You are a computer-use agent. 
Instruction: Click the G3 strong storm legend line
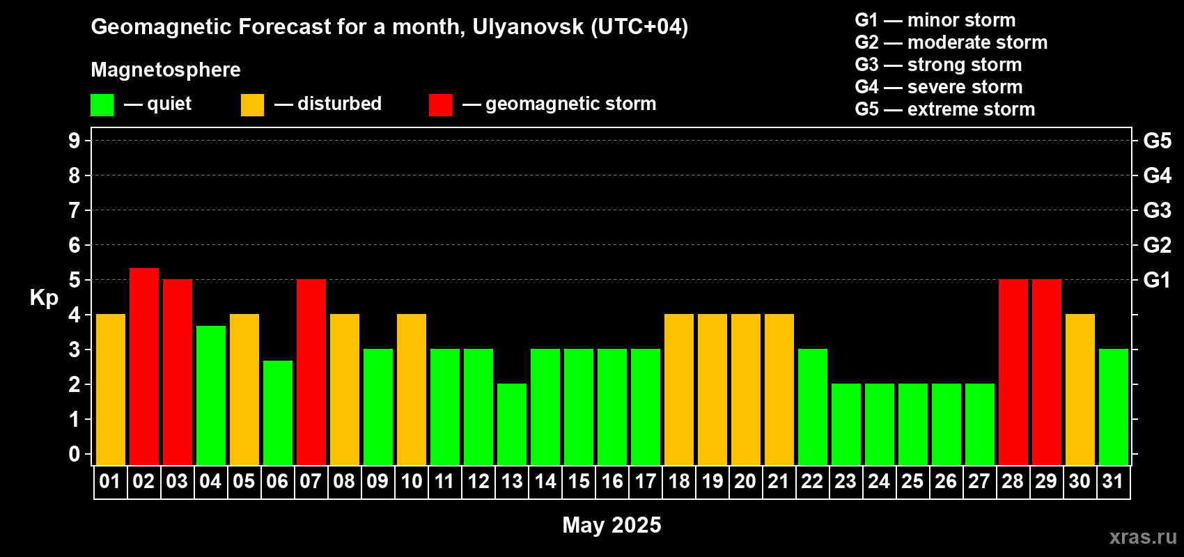coord(938,65)
